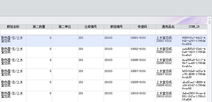Select ITEM_ID cell starting ee4d55bf
The width and height of the screenshot is (212, 102).
click(194, 52)
